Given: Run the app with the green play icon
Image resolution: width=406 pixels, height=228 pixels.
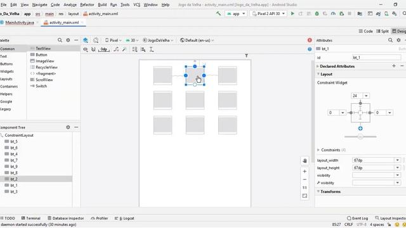Looking at the screenshot, I should pyautogui.click(x=292, y=13).
